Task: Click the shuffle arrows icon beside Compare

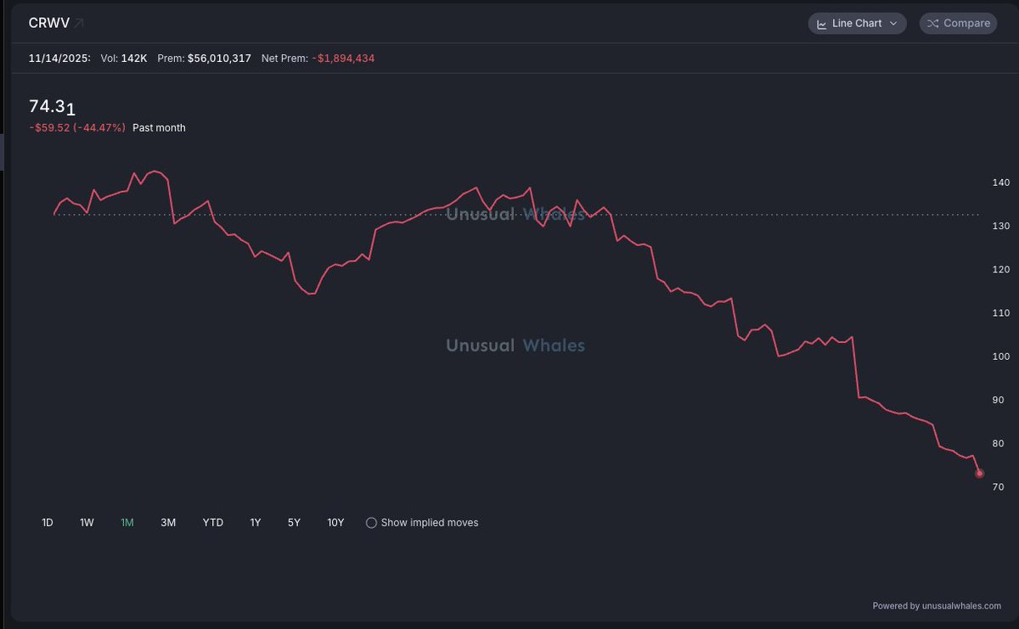Action: pos(932,24)
